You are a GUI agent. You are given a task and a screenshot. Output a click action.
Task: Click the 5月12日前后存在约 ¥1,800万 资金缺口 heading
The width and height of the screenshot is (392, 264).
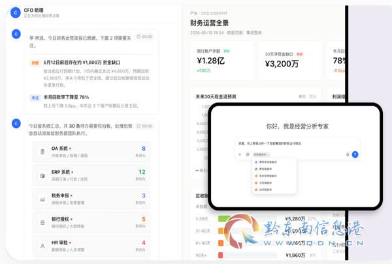click(82, 63)
